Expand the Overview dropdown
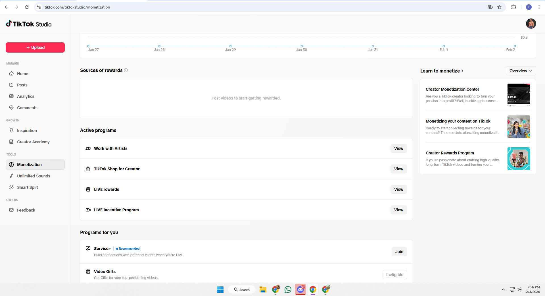This screenshot has height=296, width=545. (521, 71)
